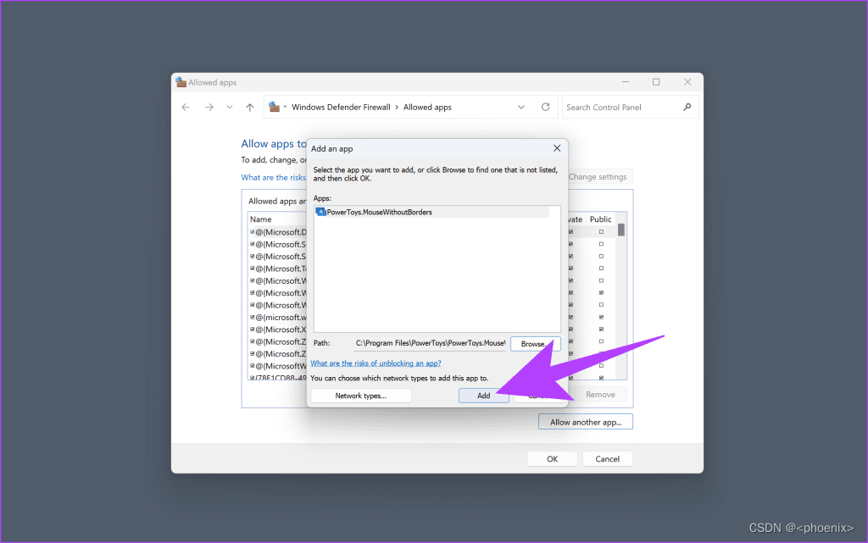868x543 pixels.
Task: Open What are the risks link behind dialog
Action: tap(274, 178)
